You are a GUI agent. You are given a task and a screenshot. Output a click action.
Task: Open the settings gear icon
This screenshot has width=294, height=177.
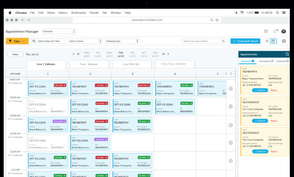(284, 41)
